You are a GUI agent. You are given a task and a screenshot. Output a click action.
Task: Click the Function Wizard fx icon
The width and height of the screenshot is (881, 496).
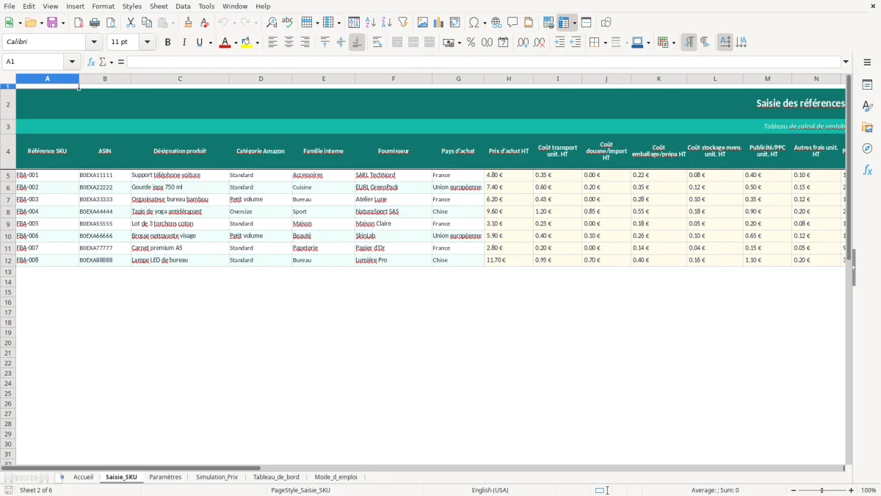point(91,62)
